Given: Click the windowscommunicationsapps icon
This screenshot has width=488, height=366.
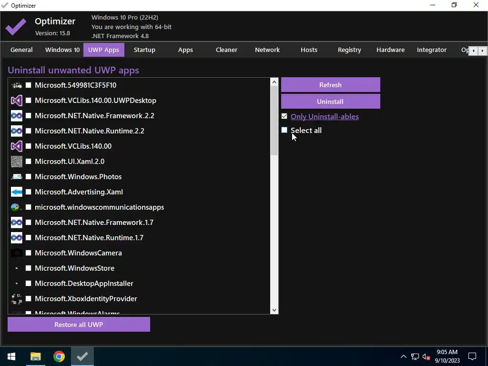Looking at the screenshot, I should (x=16, y=207).
